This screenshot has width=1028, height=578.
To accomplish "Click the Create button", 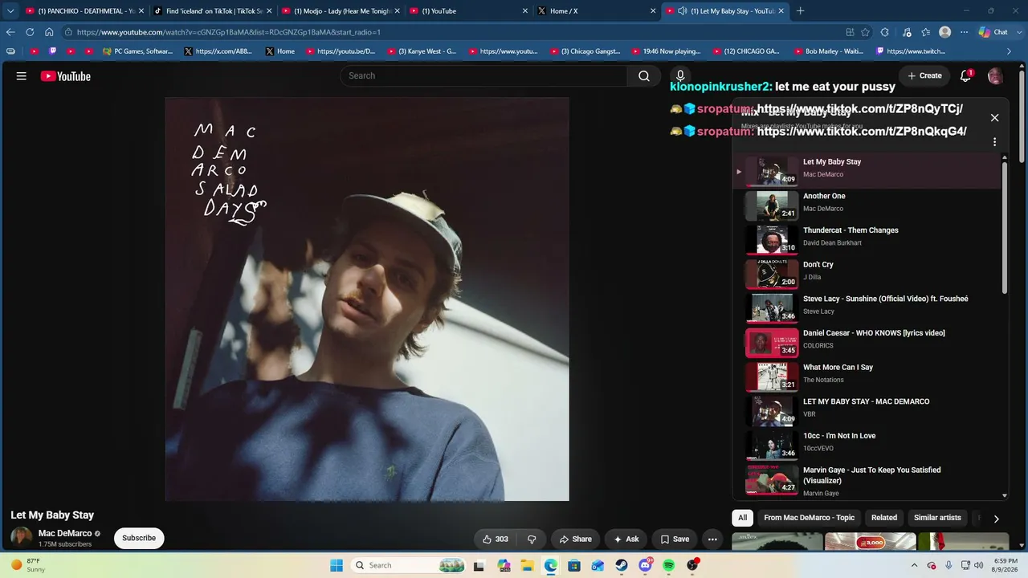I will [x=924, y=75].
